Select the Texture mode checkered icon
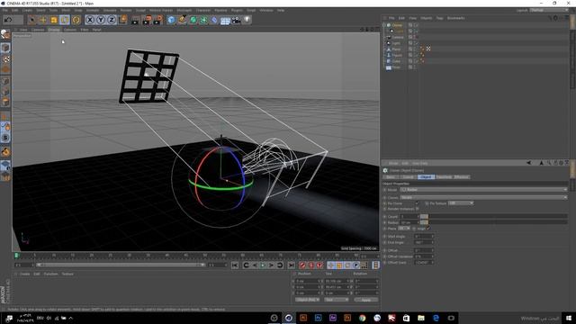This screenshot has height=324, width=576. 5,58
